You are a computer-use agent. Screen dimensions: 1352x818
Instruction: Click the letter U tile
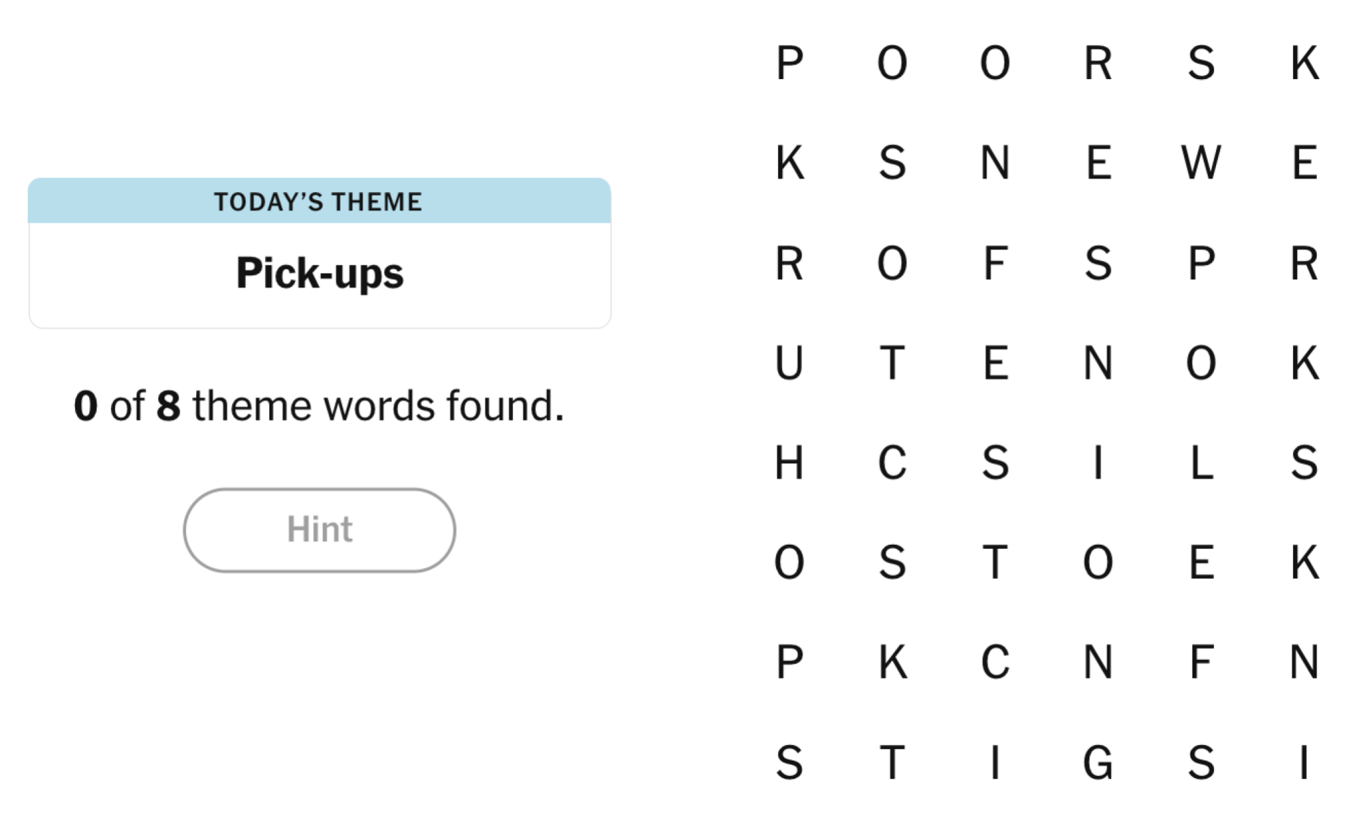[790, 363]
